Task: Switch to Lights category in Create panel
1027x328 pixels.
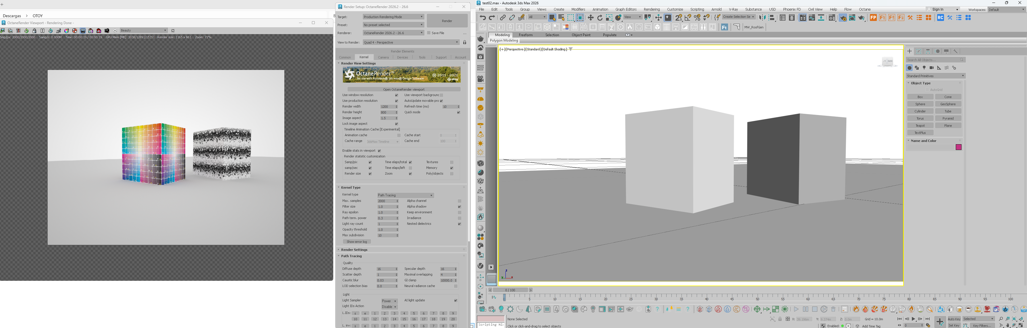Action: tap(924, 68)
